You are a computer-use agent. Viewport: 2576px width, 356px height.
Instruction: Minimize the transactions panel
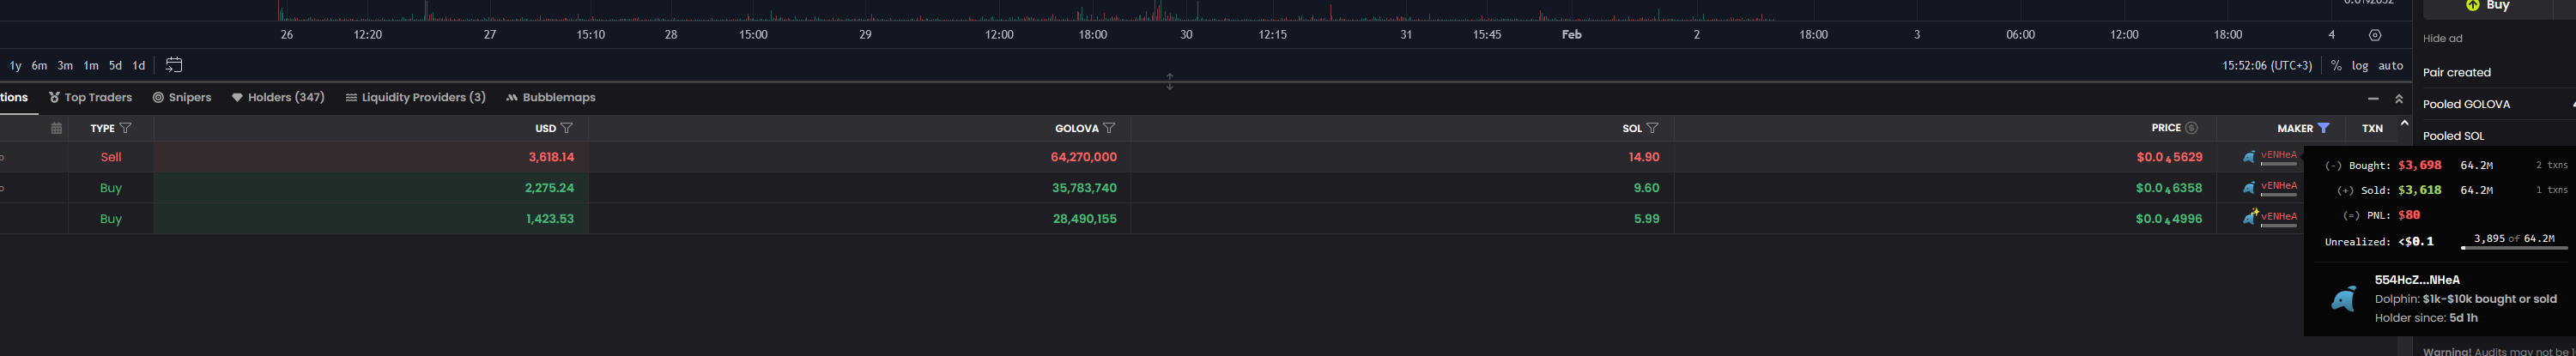click(x=2373, y=99)
